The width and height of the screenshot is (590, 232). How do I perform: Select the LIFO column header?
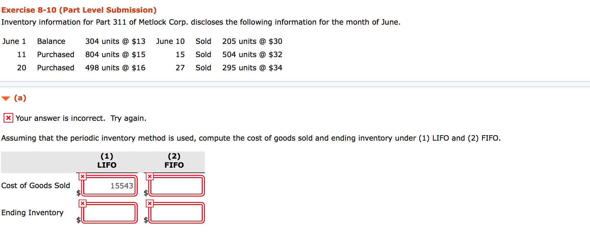107,165
